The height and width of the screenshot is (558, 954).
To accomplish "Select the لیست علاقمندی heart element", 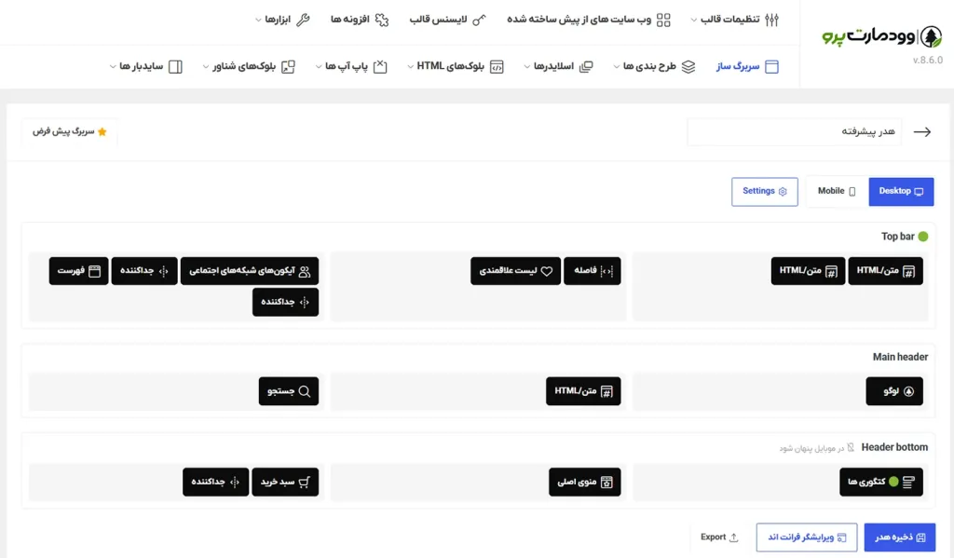I will tap(515, 271).
